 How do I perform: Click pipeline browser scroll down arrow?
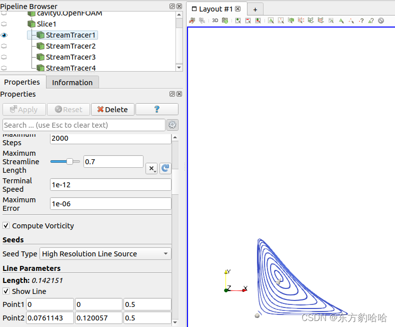pos(179,68)
